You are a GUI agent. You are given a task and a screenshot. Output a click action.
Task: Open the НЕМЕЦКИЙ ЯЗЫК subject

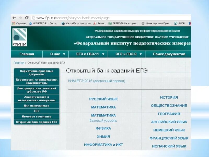[x=169, y=130]
